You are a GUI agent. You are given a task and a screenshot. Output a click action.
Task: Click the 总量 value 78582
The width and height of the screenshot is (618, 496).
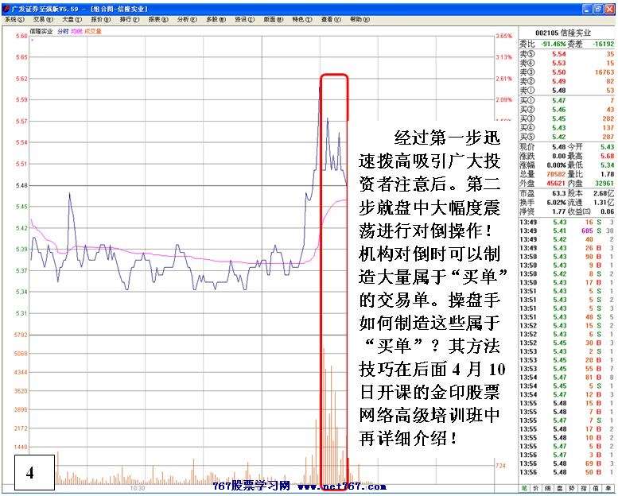(x=556, y=174)
